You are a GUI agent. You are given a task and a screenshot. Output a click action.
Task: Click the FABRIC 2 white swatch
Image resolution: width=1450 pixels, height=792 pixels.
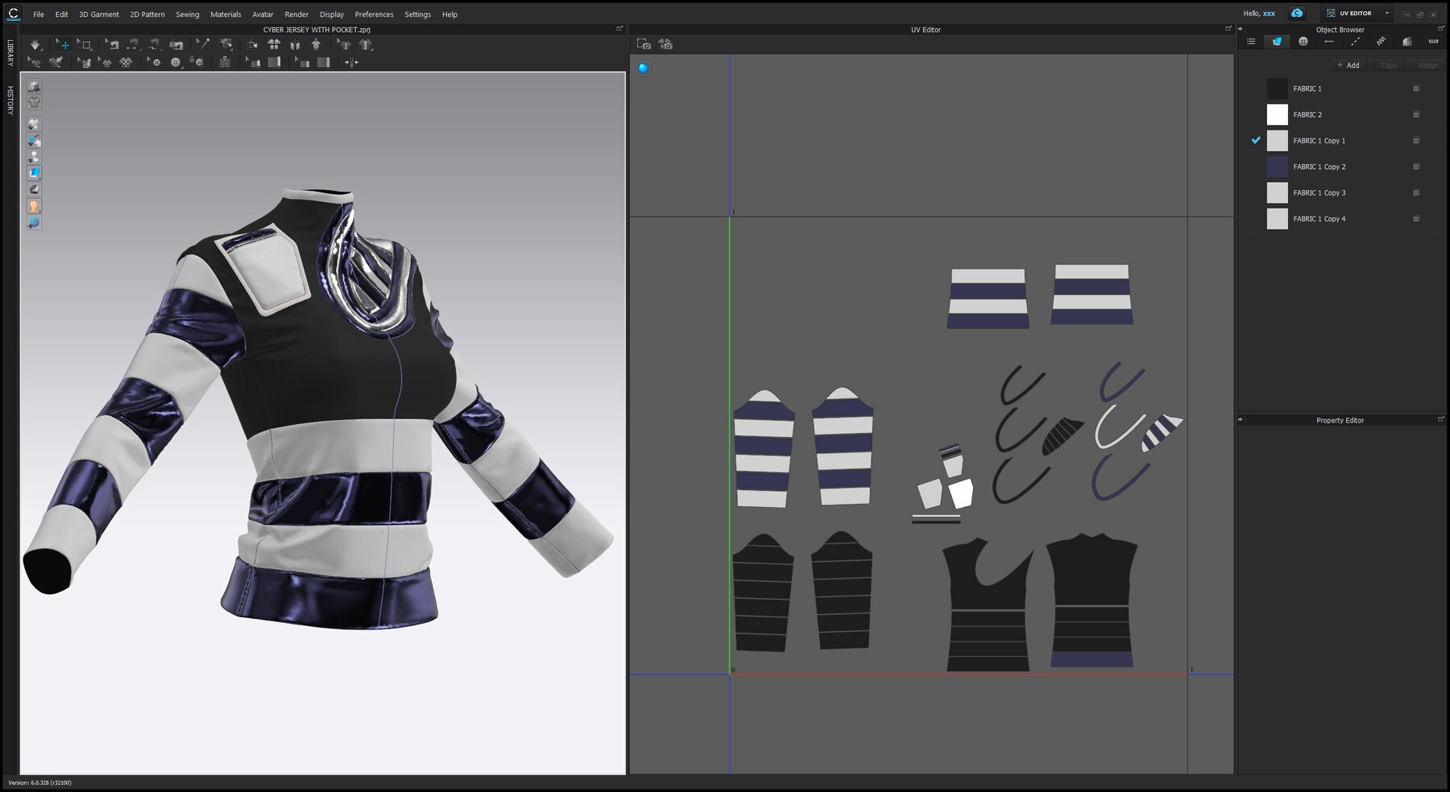1278,114
